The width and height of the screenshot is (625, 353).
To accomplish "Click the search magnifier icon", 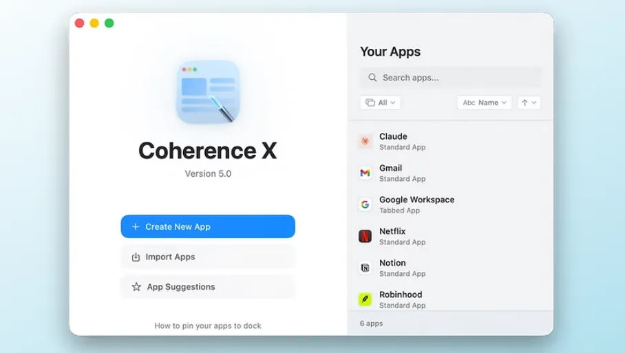I will [372, 78].
